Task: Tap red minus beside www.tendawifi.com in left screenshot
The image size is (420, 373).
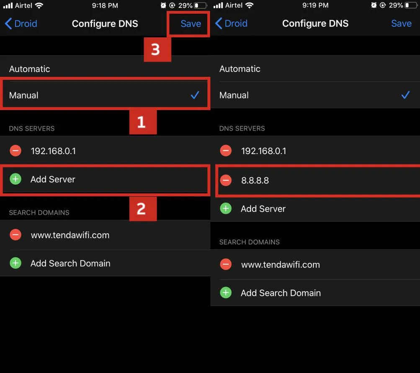Action: pyautogui.click(x=15, y=235)
